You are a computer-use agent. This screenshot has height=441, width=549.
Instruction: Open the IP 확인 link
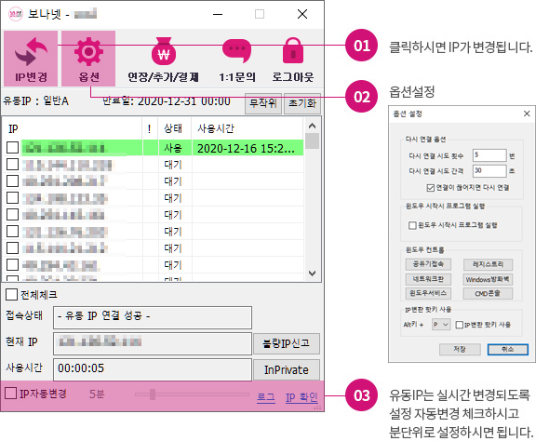pos(301,397)
